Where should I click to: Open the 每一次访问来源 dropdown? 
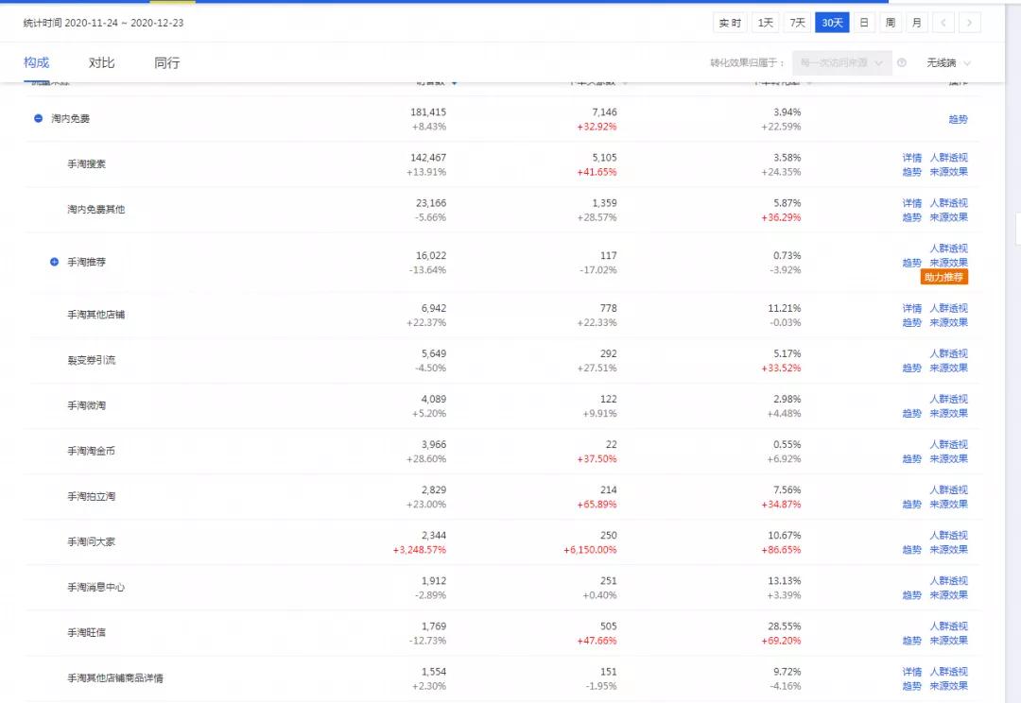click(x=841, y=63)
